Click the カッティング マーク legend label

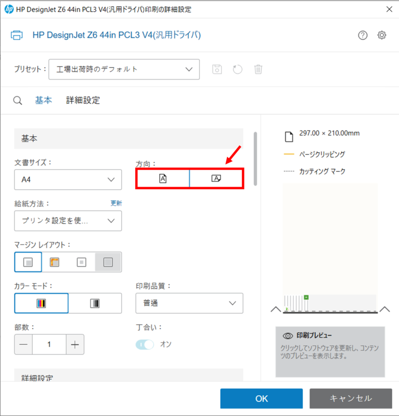click(322, 172)
